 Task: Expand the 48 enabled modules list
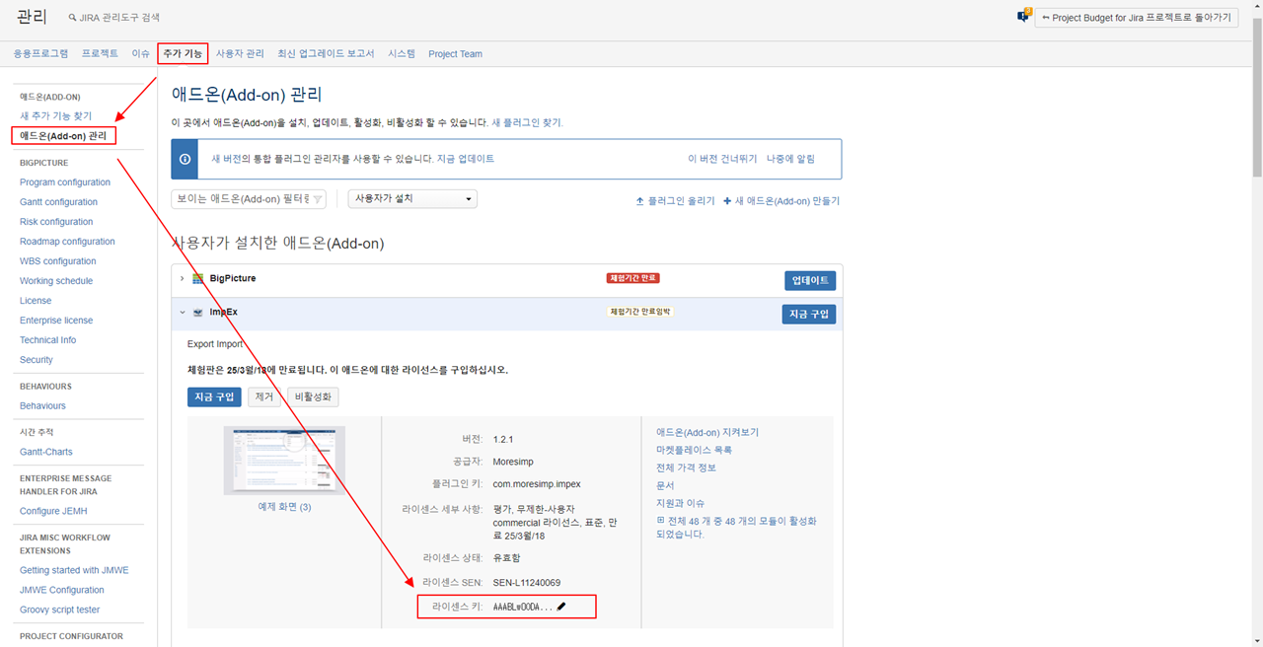[x=661, y=521]
